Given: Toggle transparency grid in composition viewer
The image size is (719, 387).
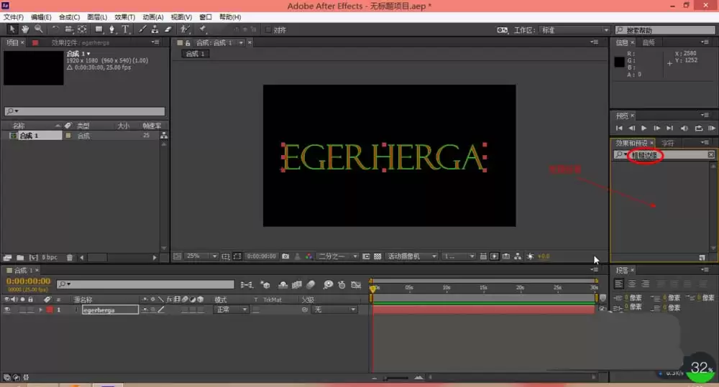Looking at the screenshot, I should coord(377,256).
